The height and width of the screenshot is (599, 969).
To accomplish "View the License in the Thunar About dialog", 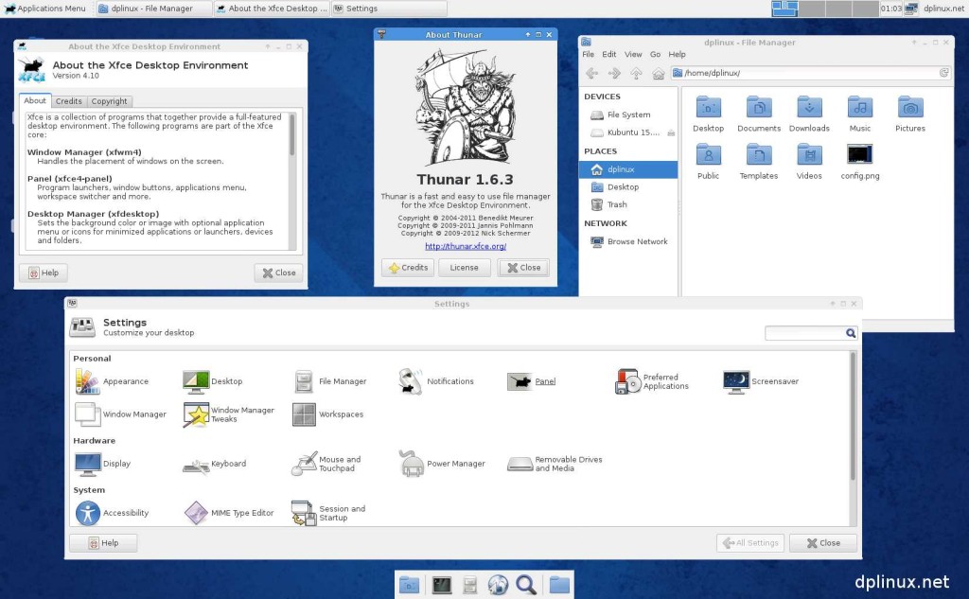I will click(x=464, y=267).
